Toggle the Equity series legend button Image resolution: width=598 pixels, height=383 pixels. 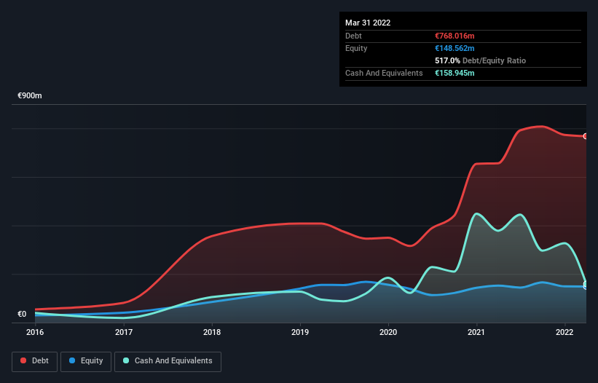(86, 361)
